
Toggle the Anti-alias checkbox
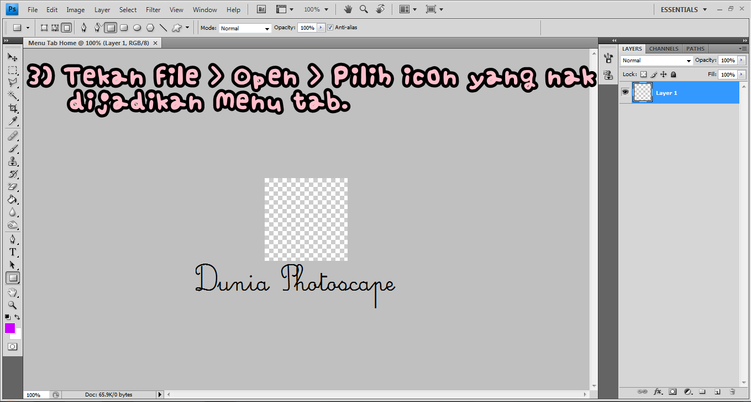(330, 28)
